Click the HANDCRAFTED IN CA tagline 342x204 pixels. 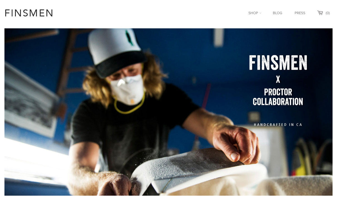coord(278,125)
